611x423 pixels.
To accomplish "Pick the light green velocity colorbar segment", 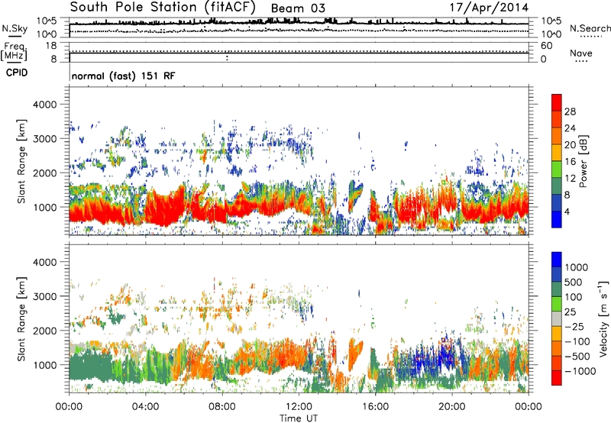I will [x=557, y=303].
